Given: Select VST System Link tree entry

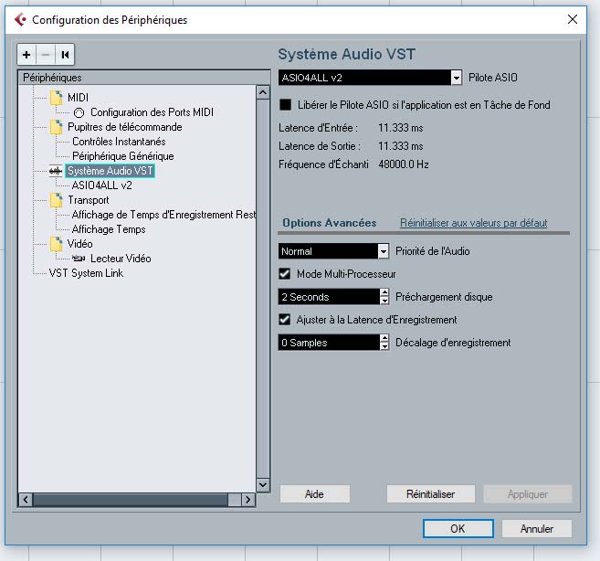Looking at the screenshot, I should tap(86, 273).
